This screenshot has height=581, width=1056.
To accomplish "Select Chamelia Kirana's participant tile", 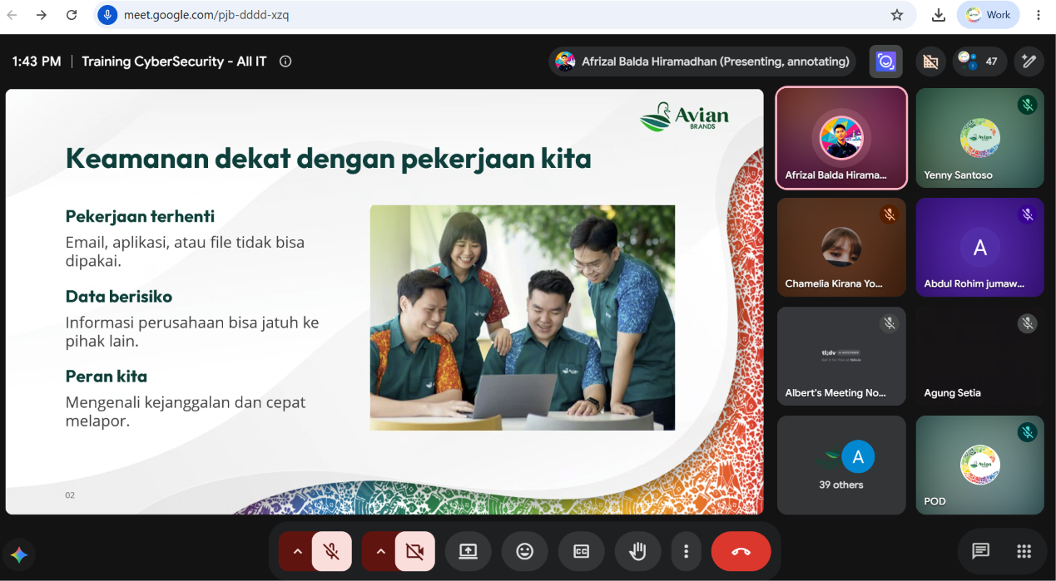I will click(841, 247).
